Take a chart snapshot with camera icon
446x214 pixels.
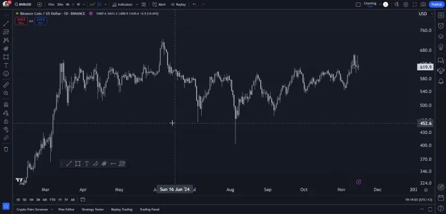(x=423, y=5)
